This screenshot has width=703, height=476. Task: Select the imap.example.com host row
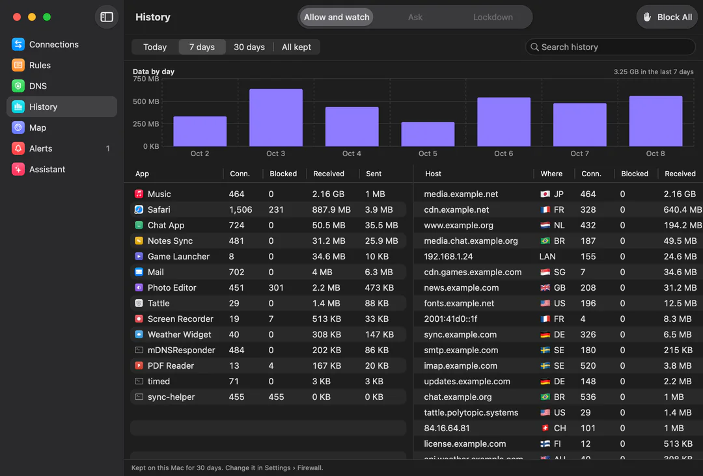tap(558, 365)
